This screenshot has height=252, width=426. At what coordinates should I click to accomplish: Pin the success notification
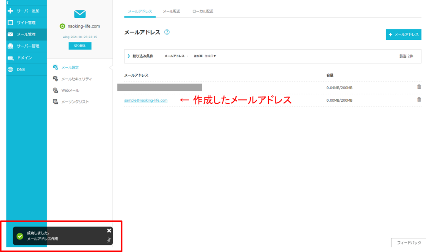pos(109,240)
